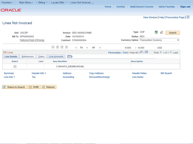193x144 pixels.
Task: Open the Summary link
Action: point(9,73)
